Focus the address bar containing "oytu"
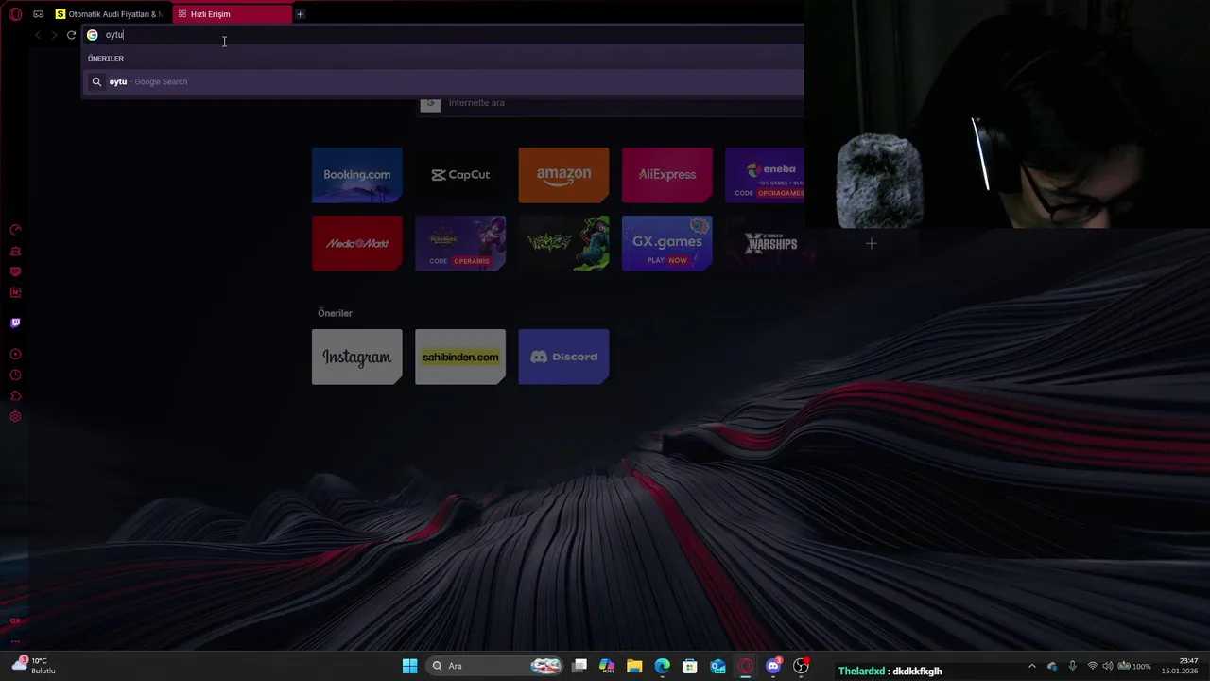Image resolution: width=1210 pixels, height=681 pixels. 442,35
